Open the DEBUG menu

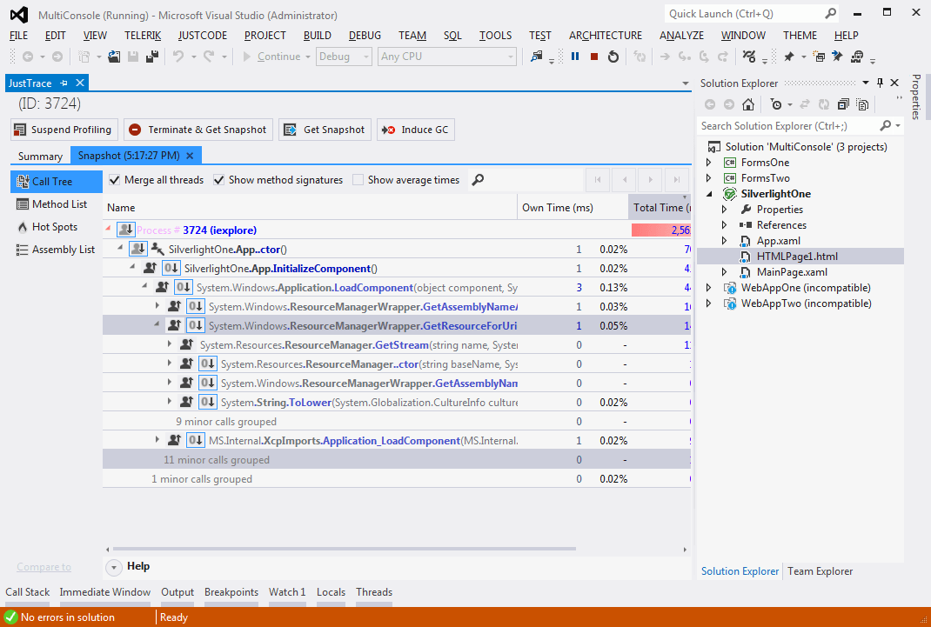coord(365,36)
